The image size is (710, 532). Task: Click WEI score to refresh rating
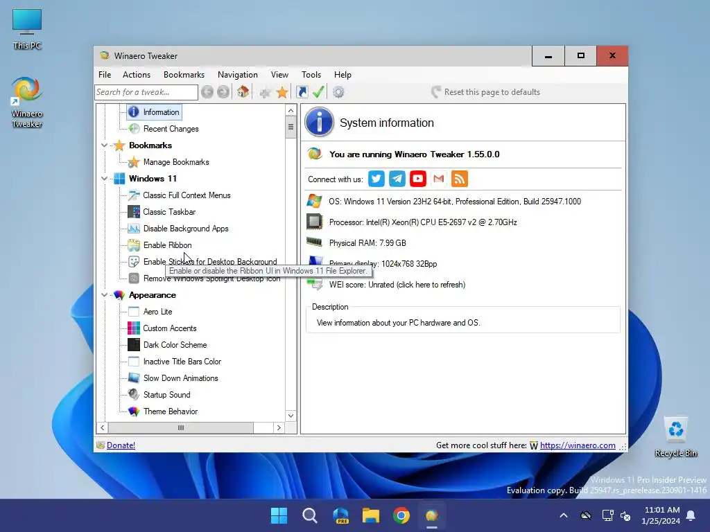[397, 285]
